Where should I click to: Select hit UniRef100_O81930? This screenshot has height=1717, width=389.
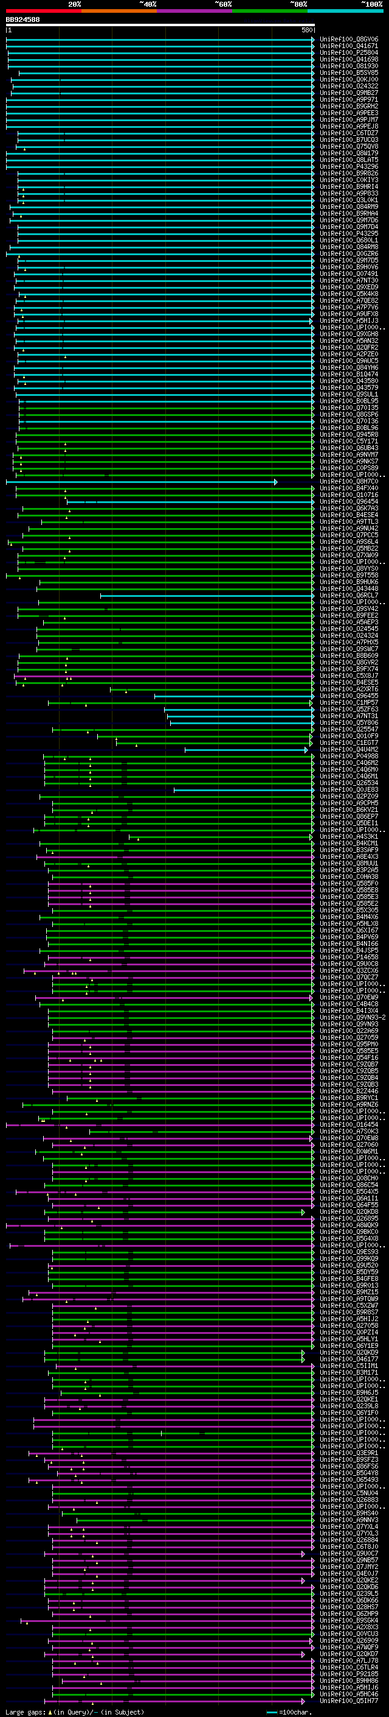348,66
